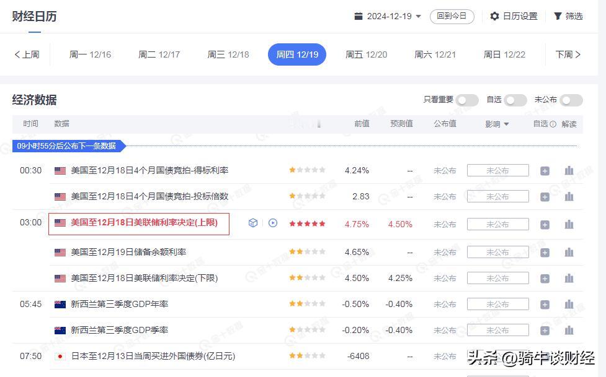Click the five-star rating of 美联储利率决定(上限)
The width and height of the screenshot is (606, 377).
(307, 223)
